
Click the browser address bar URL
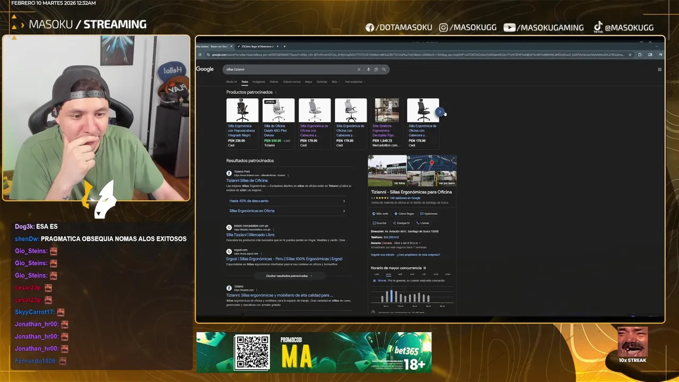click(418, 54)
